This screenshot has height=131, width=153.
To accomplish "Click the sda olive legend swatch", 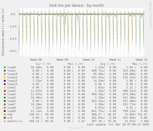I will tap(5, 114).
